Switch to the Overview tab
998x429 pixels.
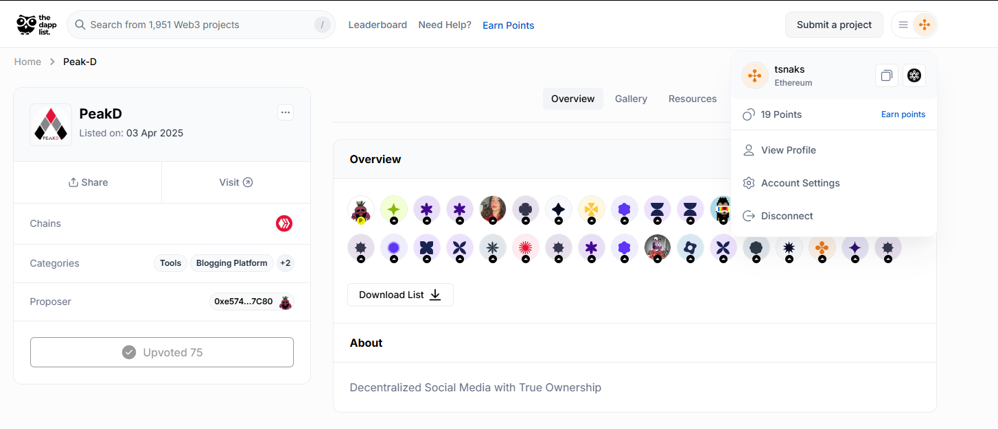coord(573,99)
